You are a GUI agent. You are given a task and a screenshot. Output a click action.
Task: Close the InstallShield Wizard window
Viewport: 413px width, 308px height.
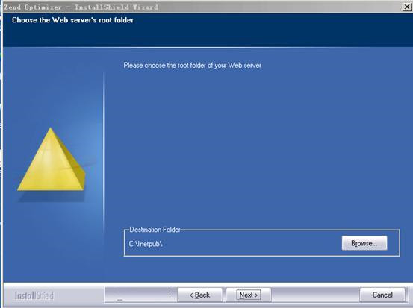407,7
